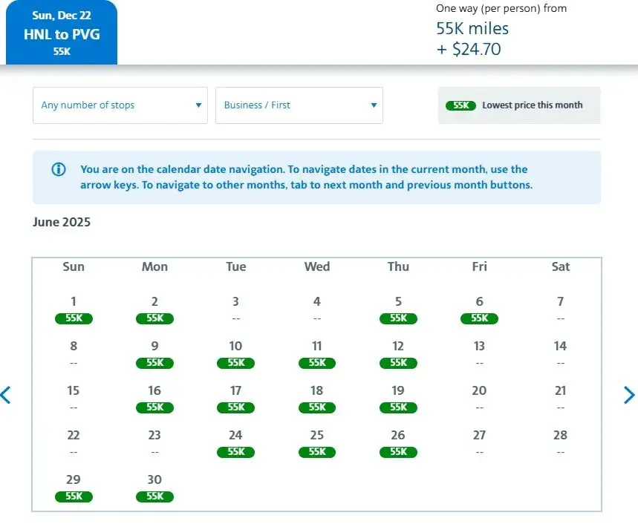The height and width of the screenshot is (524, 638).
Task: Choose June 16 award fare
Action: coord(154,399)
